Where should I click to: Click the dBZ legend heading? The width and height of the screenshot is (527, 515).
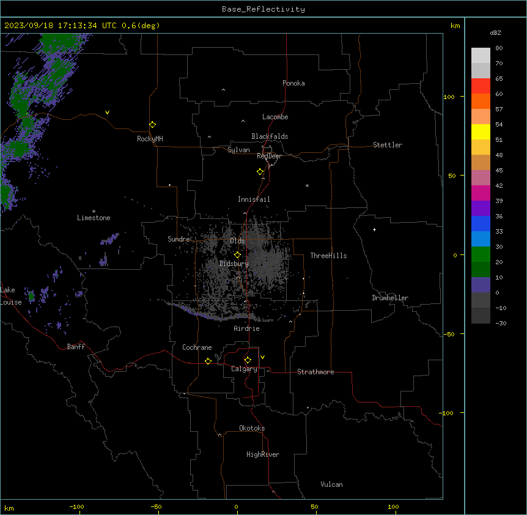tap(495, 32)
